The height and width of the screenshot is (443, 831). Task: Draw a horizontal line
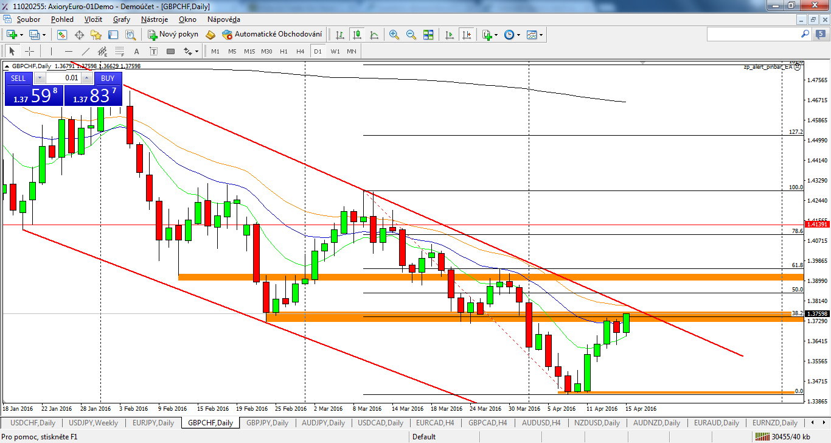pos(69,51)
